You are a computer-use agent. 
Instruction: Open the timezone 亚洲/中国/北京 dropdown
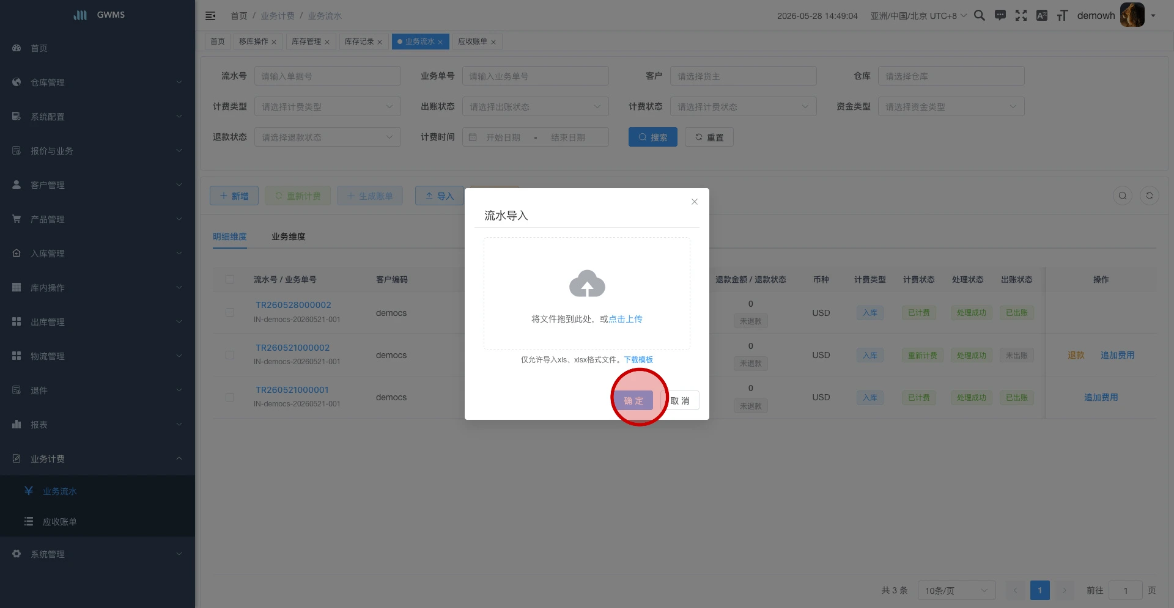coord(918,16)
